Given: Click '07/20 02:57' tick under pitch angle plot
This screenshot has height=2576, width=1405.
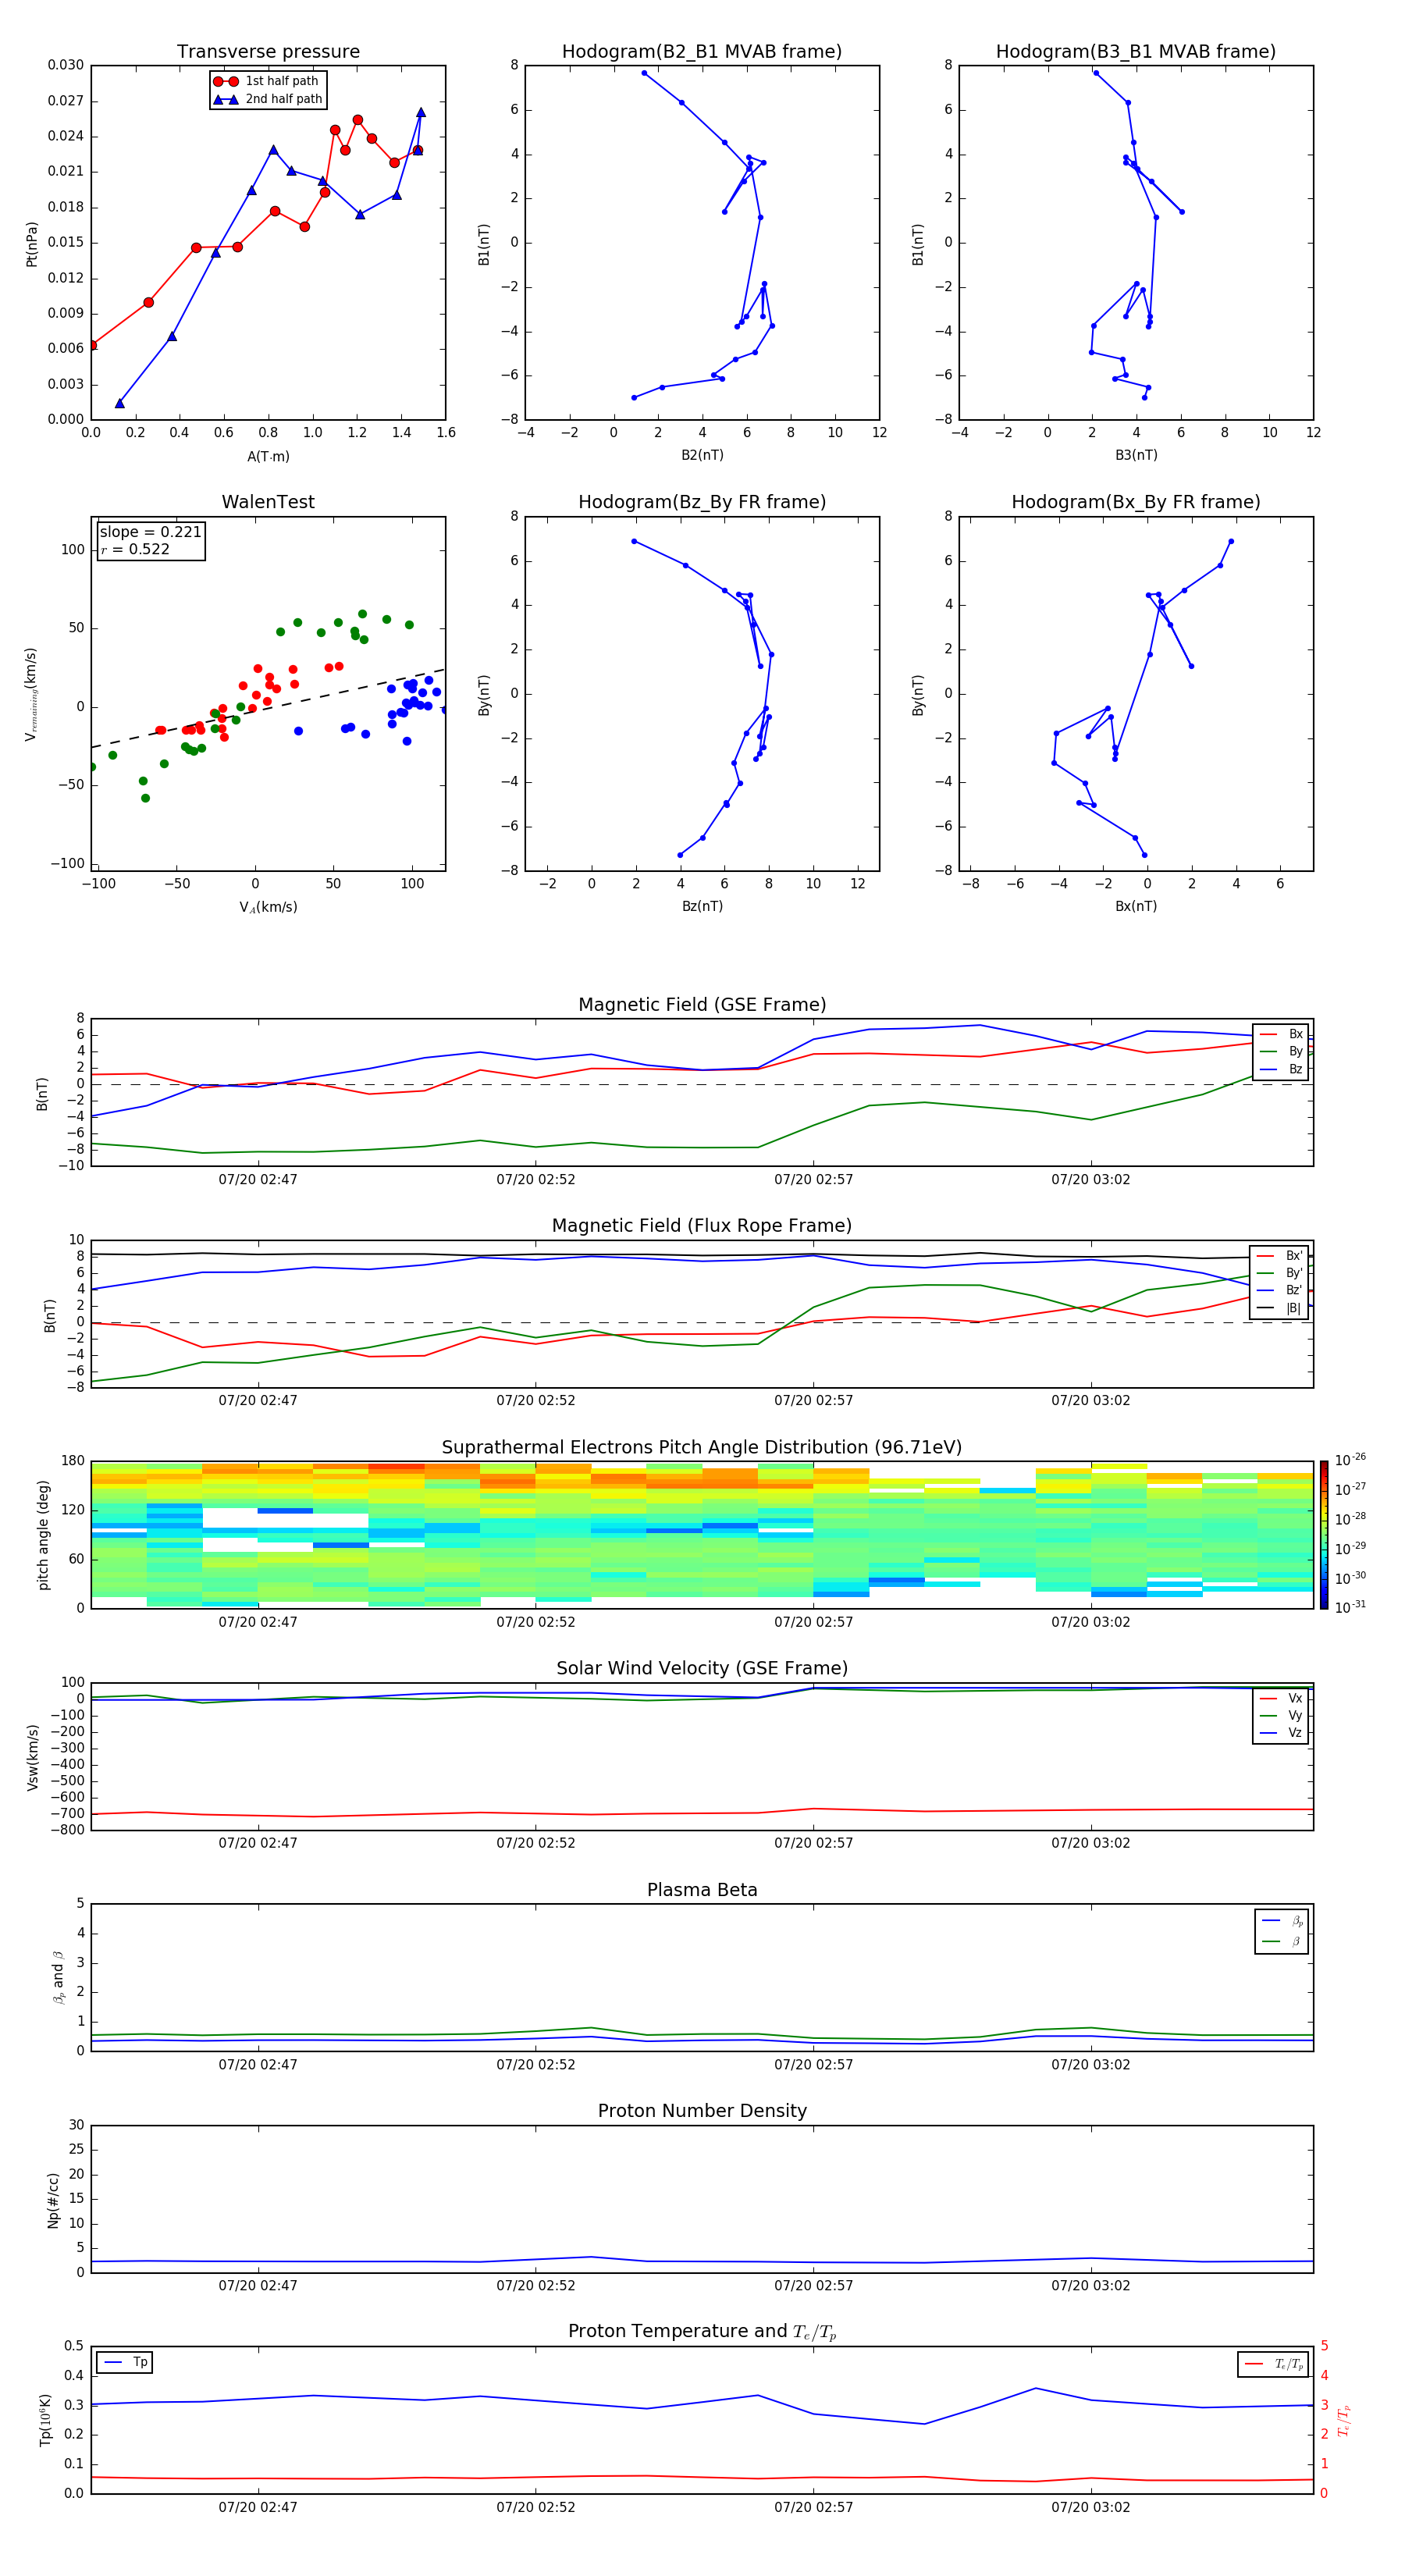Looking at the screenshot, I should pos(814,1622).
